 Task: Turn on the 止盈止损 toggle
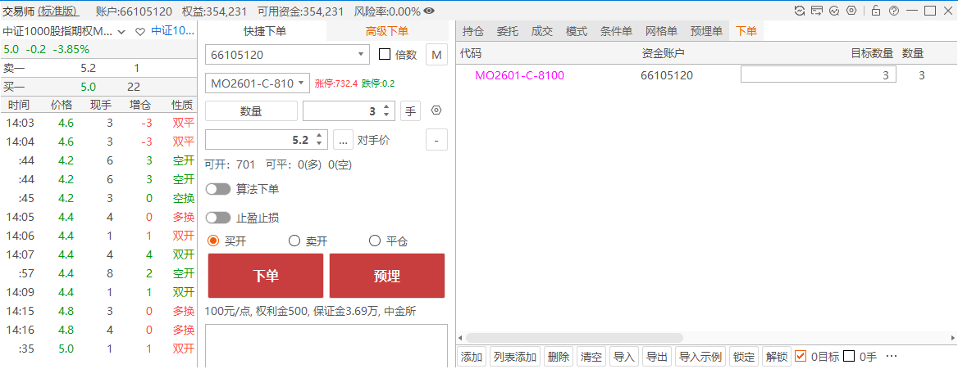point(218,218)
